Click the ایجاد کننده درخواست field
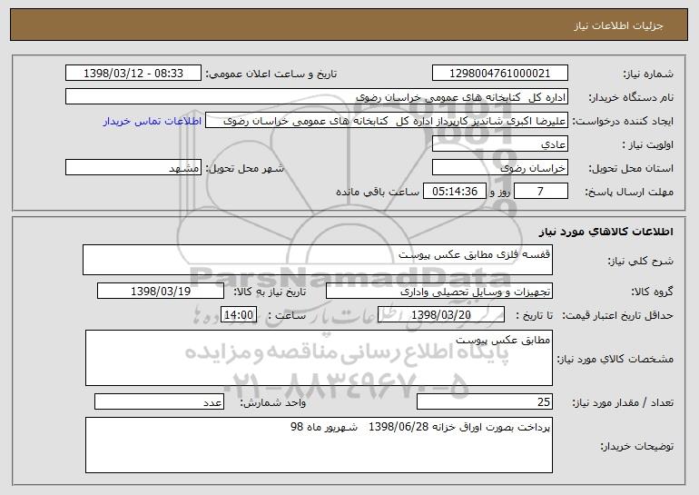The height and width of the screenshot is (495, 699). pyautogui.click(x=387, y=121)
